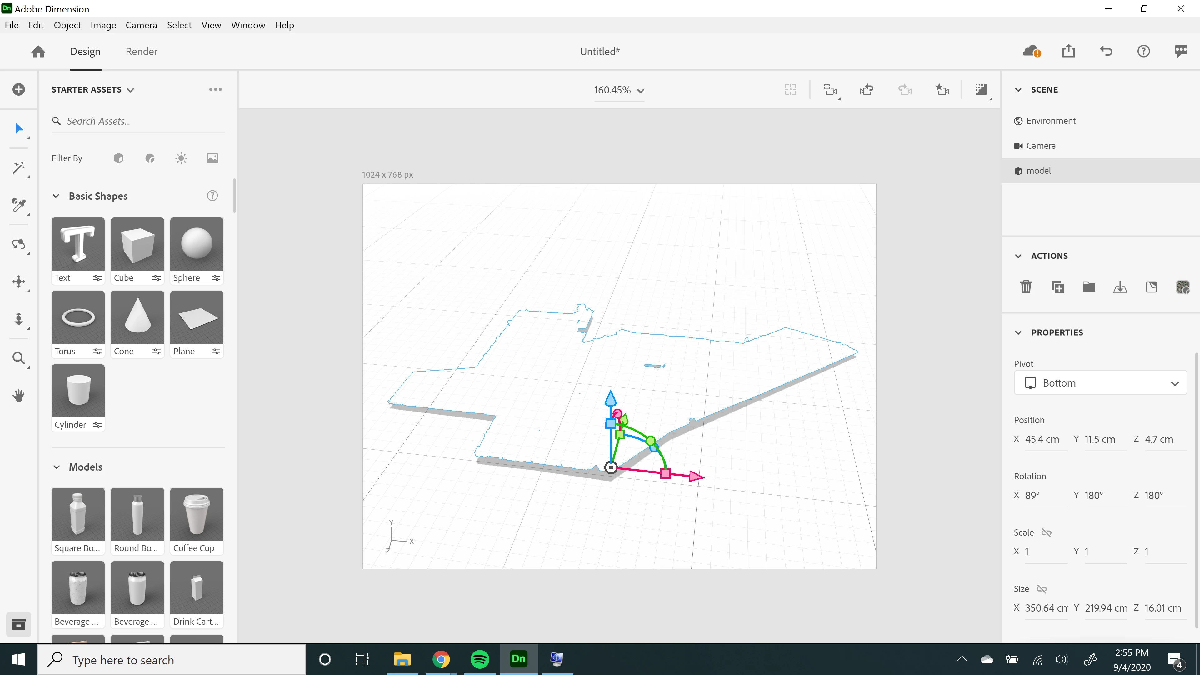1200x675 pixels.
Task: Select the Magic Wand tool
Action: [x=19, y=167]
